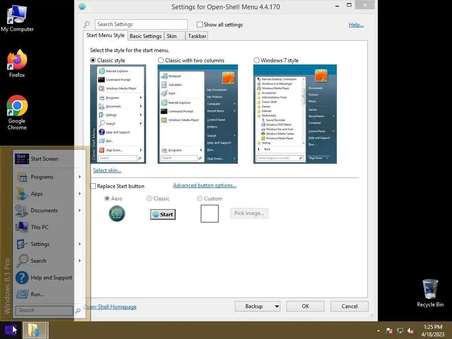Viewport: 452px width, 339px height.
Task: Open the Action Center flag in the system tray
Action: coord(389,330)
